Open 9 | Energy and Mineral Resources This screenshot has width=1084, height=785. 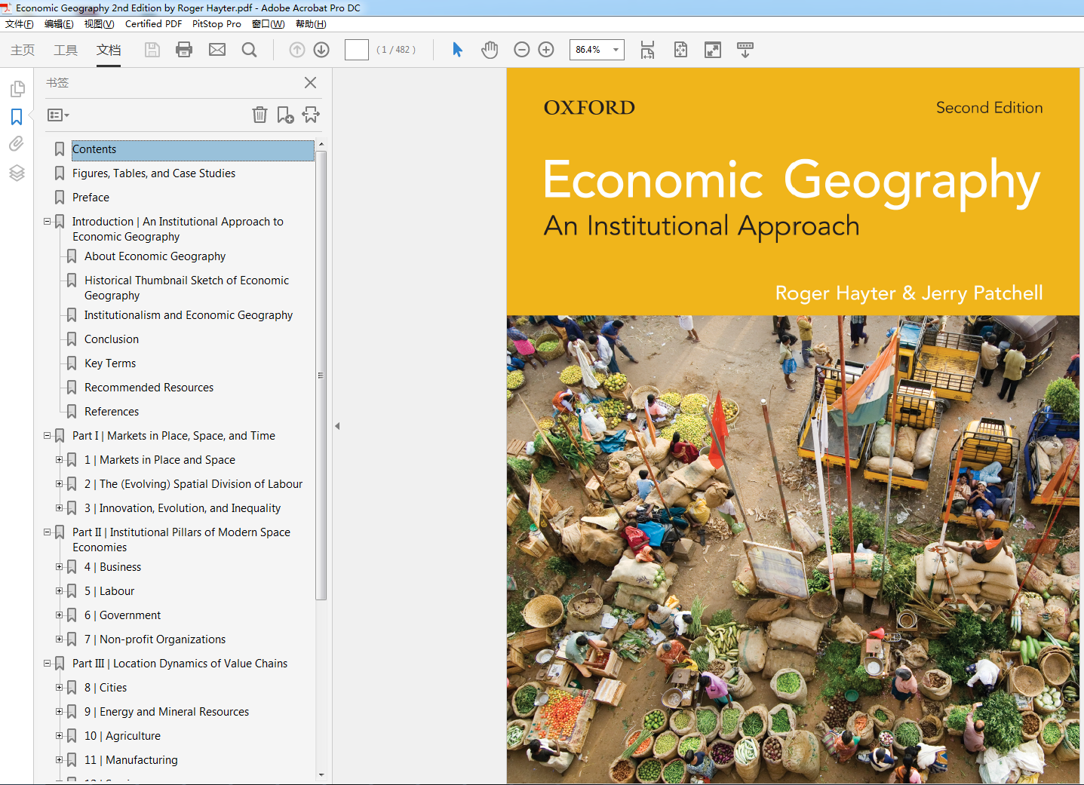pyautogui.click(x=167, y=712)
